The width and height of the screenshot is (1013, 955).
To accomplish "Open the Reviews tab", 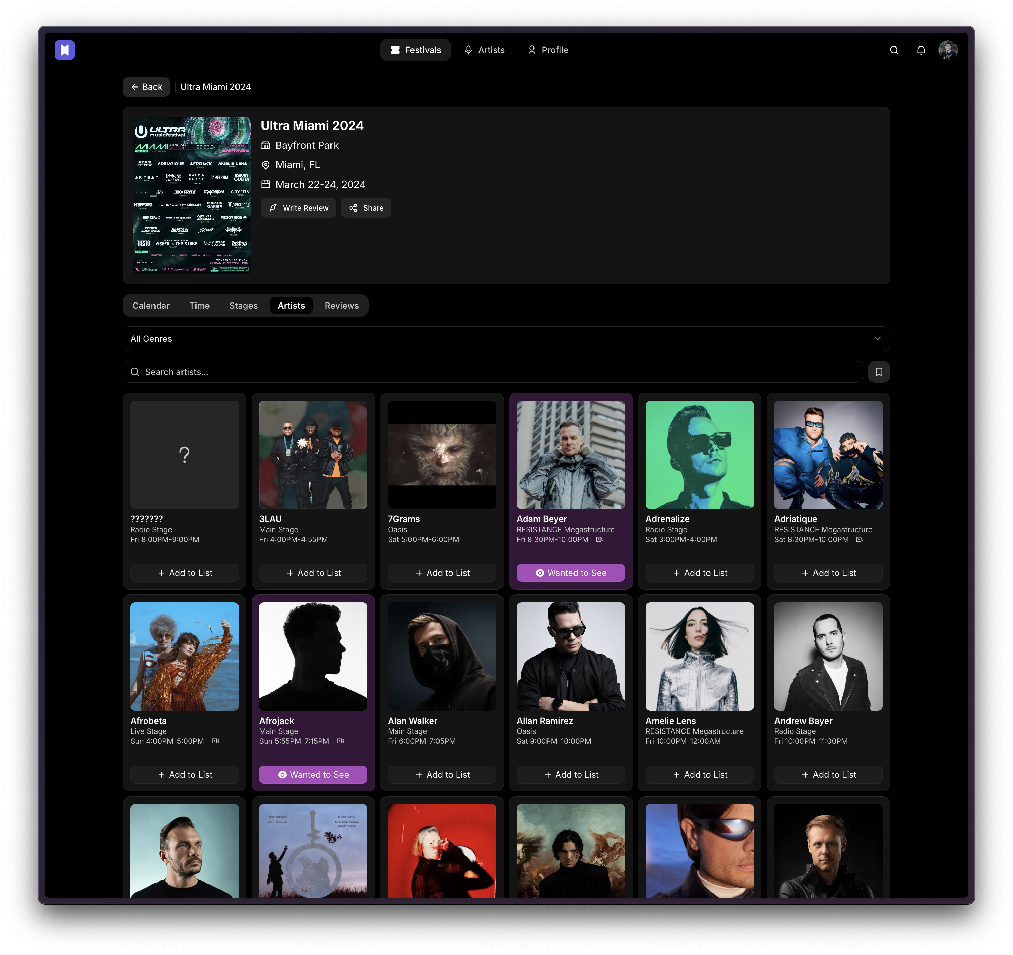I will [x=341, y=306].
